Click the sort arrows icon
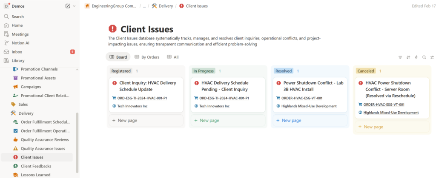Viewport: 436px width, 178px height. coord(408,57)
